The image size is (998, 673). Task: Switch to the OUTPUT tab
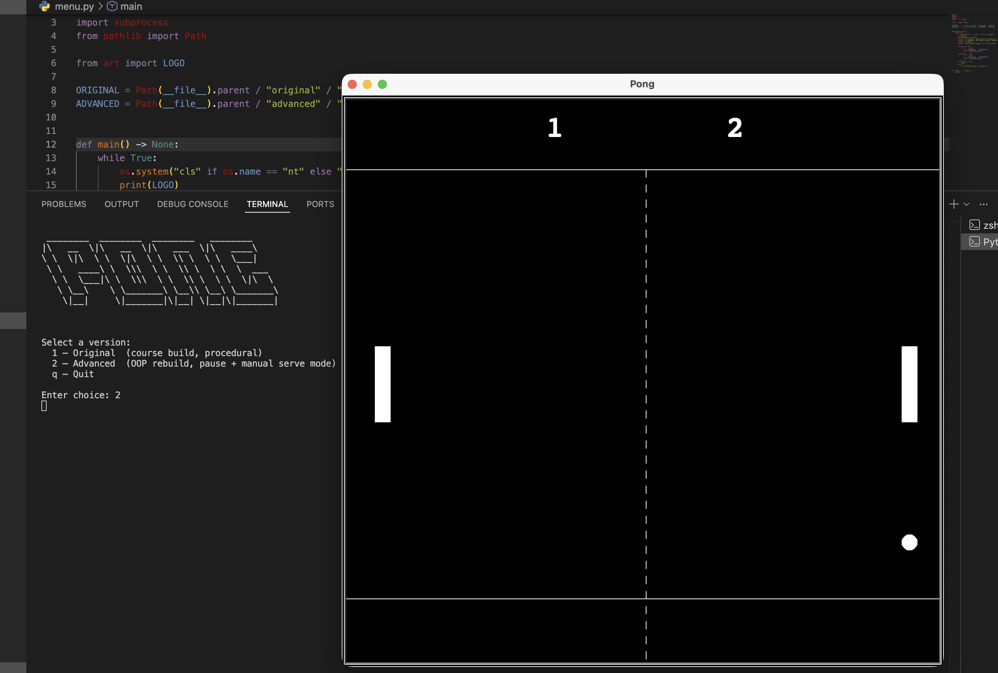[122, 204]
